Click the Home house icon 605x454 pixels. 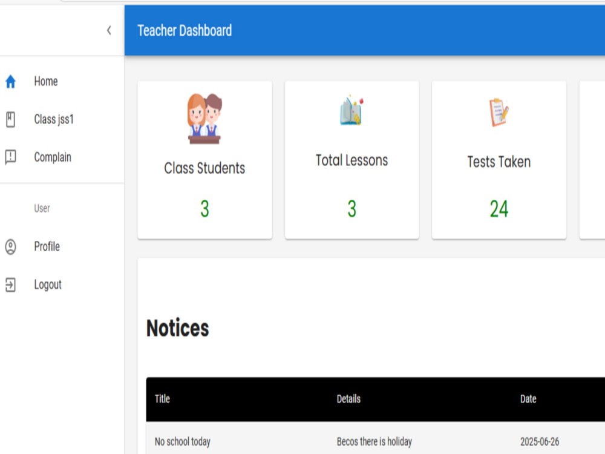(x=10, y=82)
